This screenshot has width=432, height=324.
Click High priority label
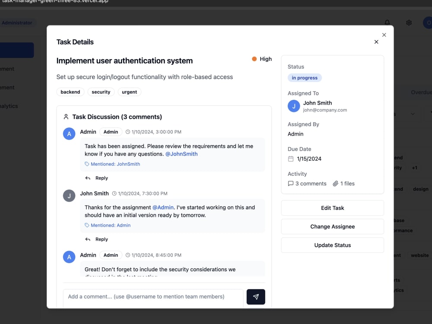[266, 59]
